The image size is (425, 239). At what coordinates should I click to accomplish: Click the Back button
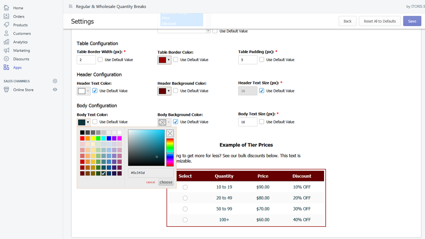[348, 21]
